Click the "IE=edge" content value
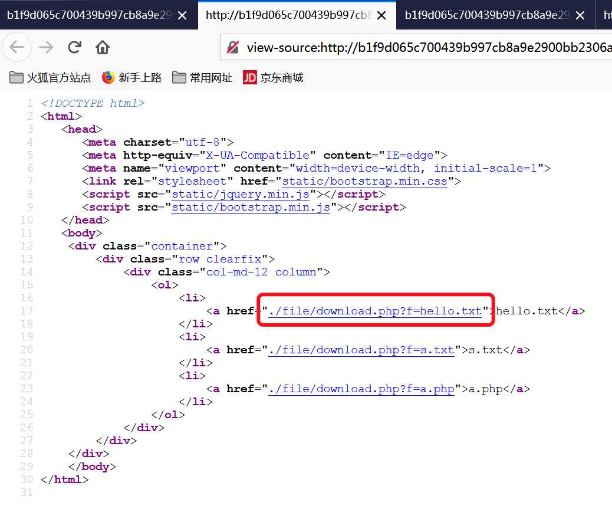The width and height of the screenshot is (612, 532). point(409,155)
